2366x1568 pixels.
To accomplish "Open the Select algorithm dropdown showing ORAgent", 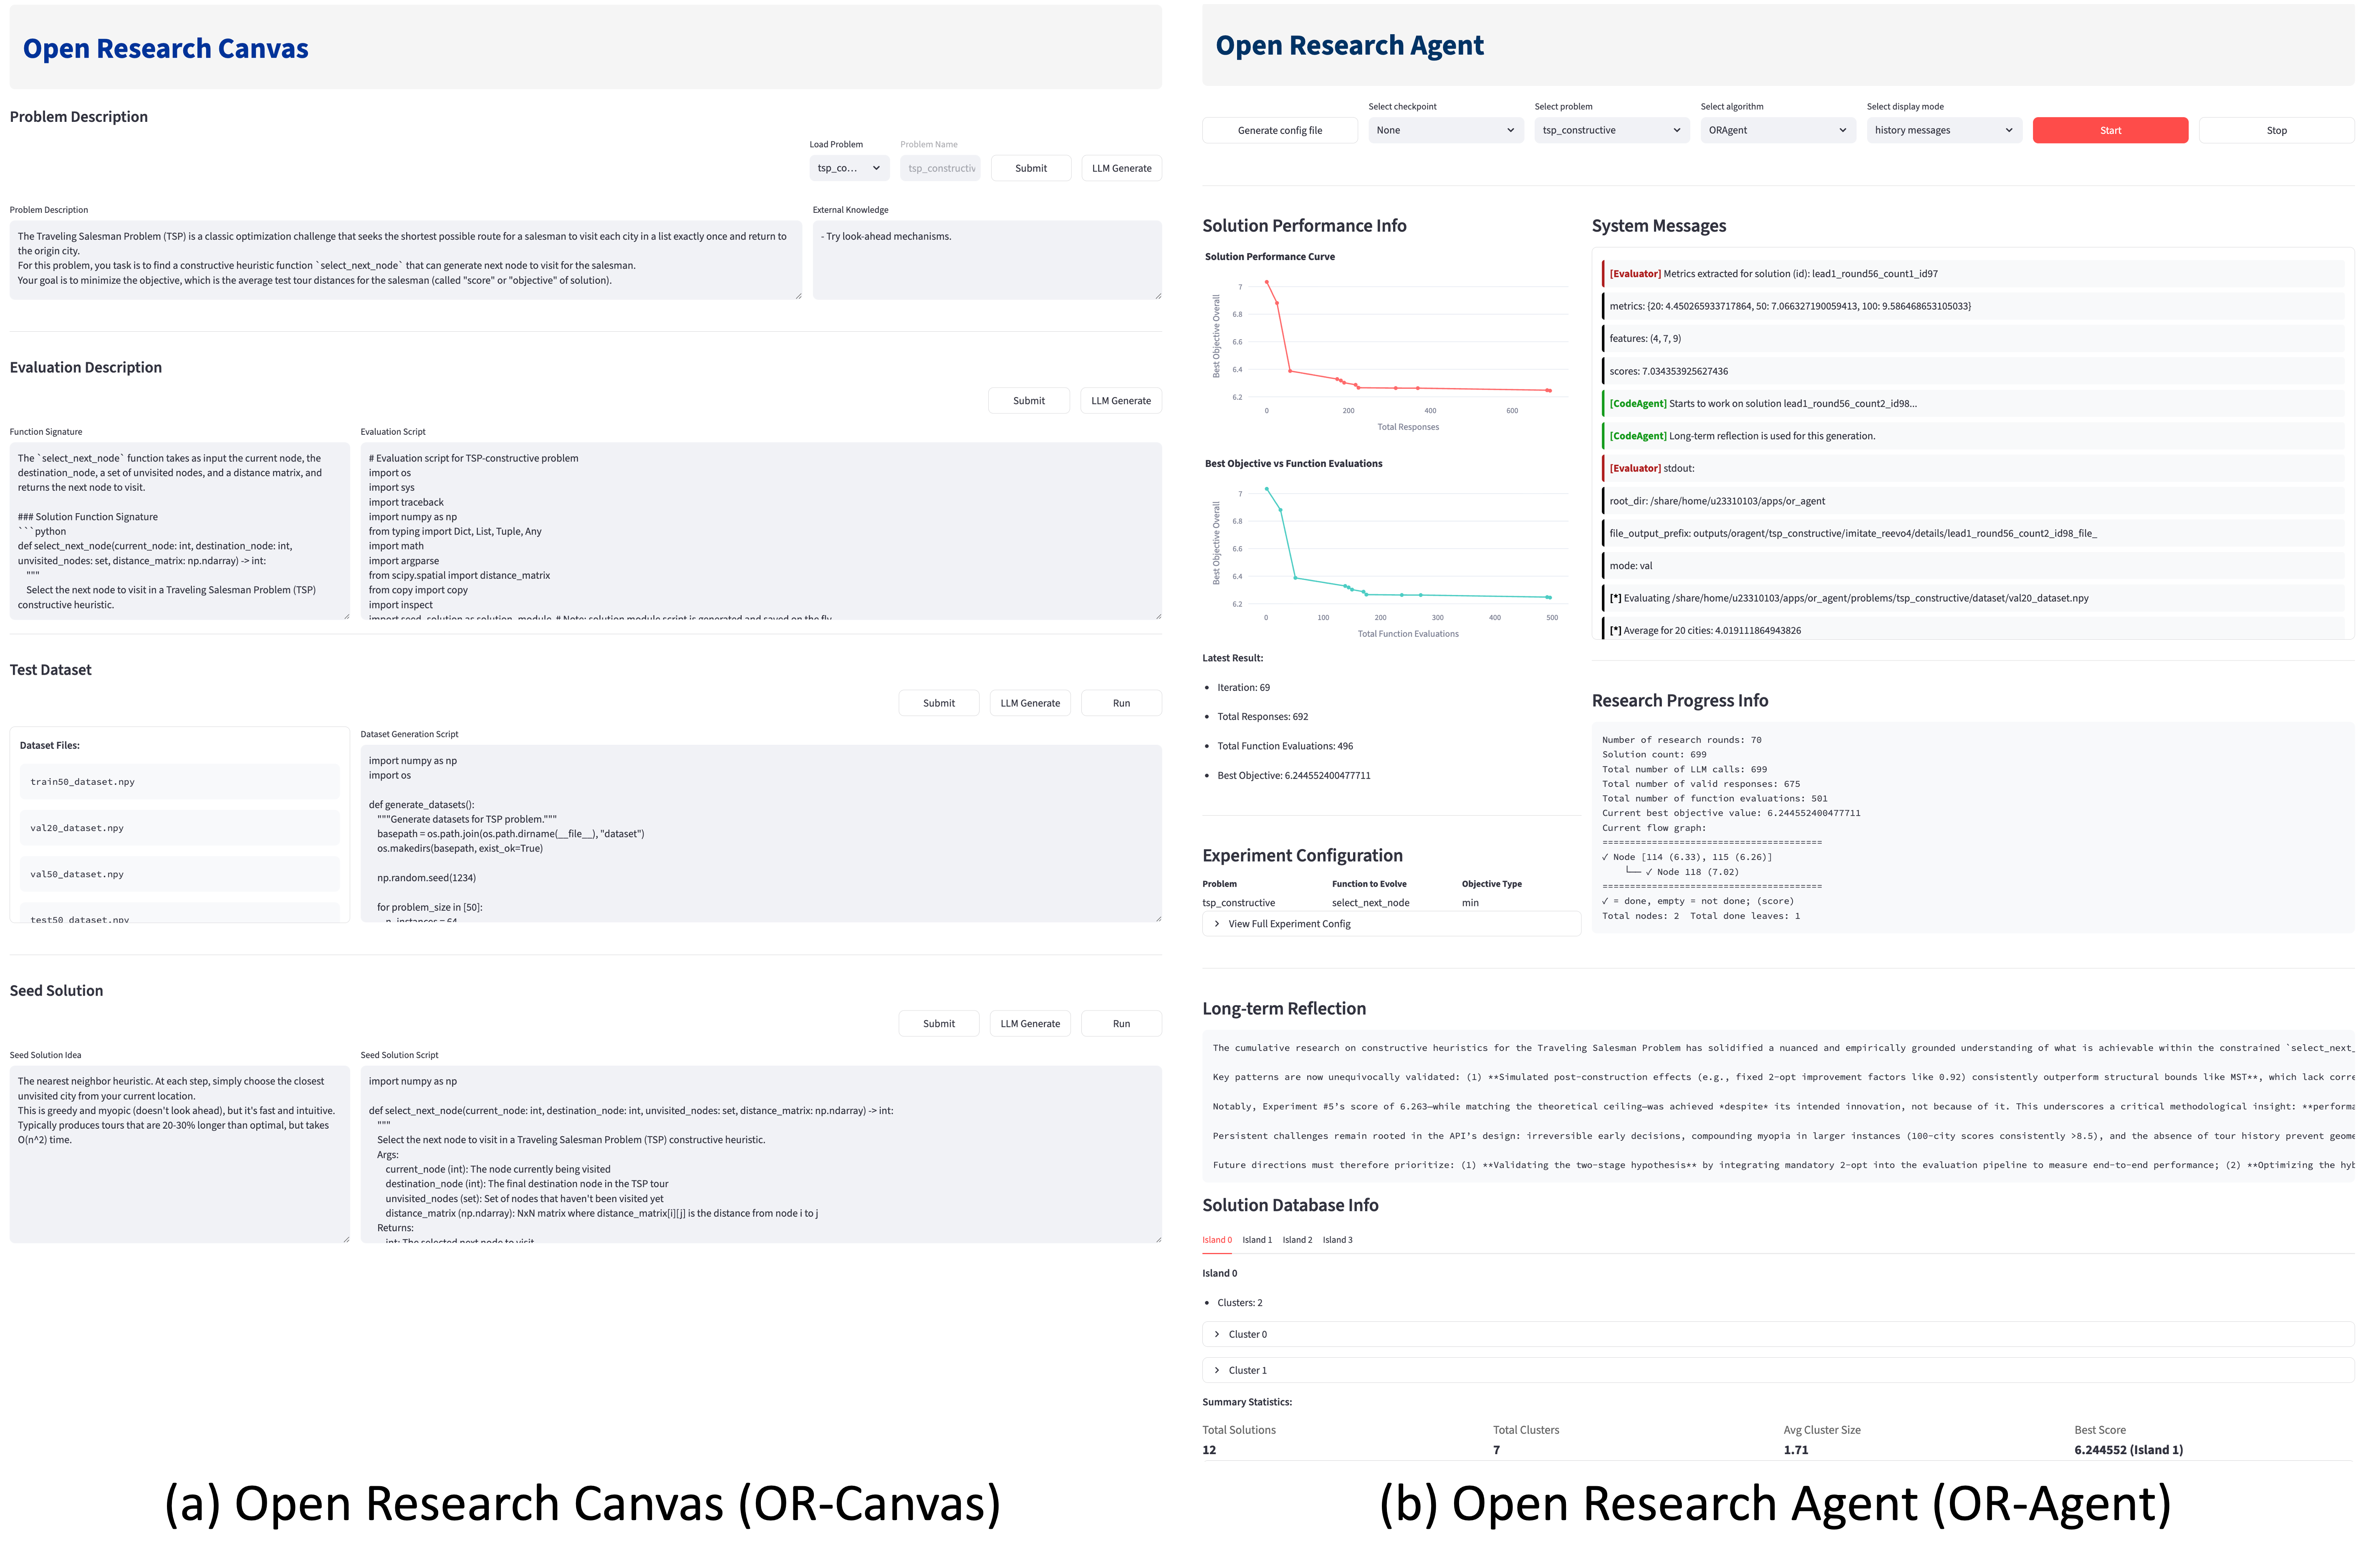I will tap(1778, 130).
